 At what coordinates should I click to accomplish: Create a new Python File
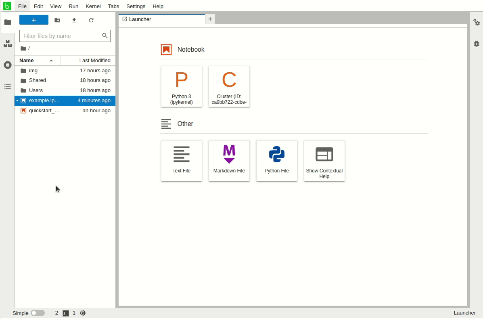[277, 161]
